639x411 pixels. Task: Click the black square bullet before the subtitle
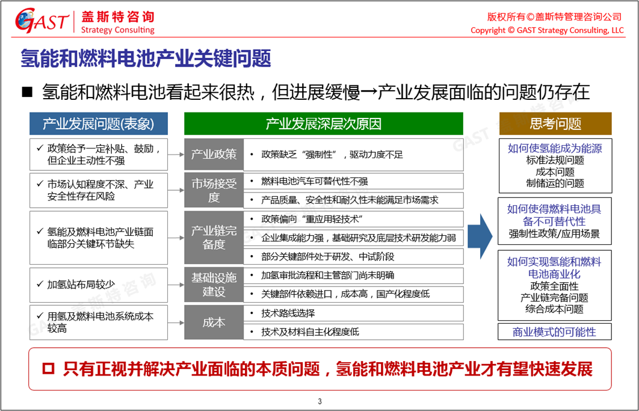26,92
